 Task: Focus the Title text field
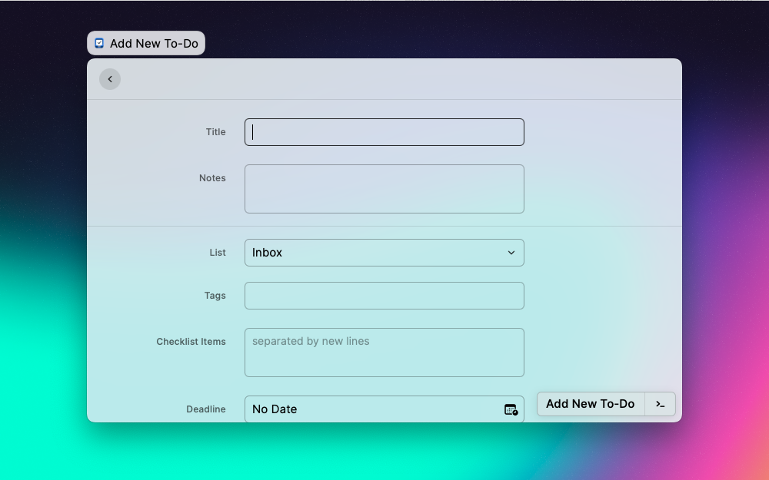point(384,132)
